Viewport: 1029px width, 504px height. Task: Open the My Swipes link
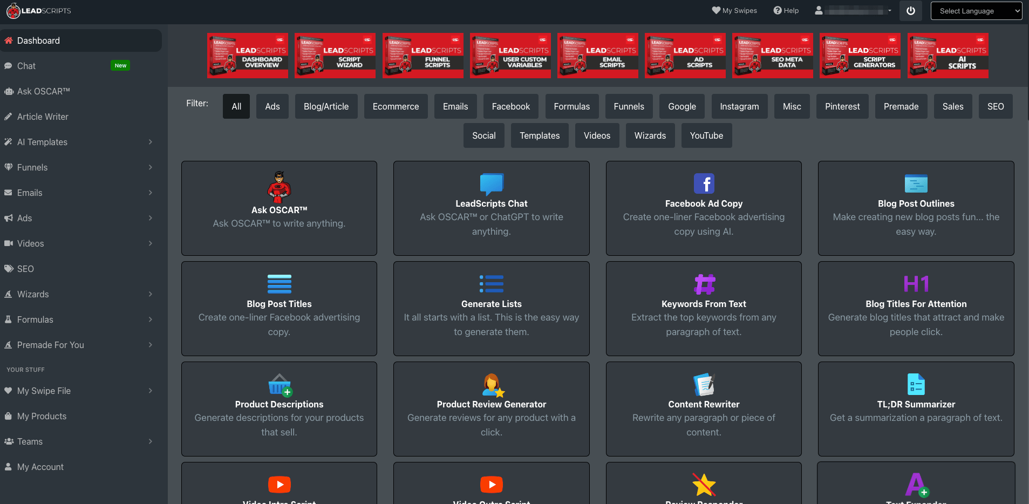pyautogui.click(x=734, y=11)
